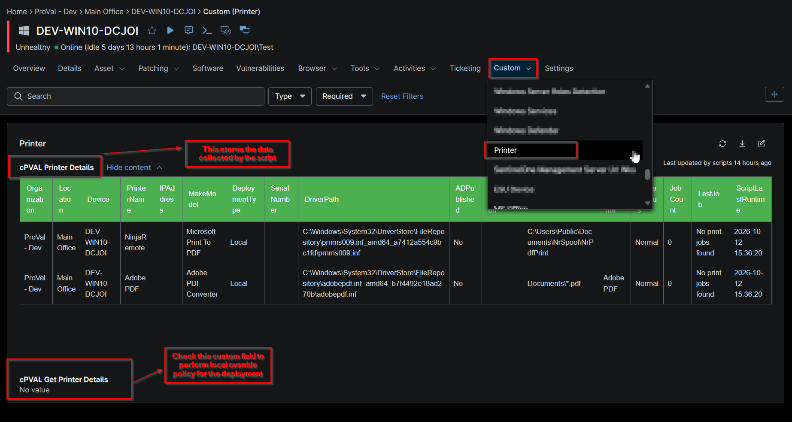The image size is (792, 422).
Task: Open the command-line terminal icon
Action: [207, 30]
